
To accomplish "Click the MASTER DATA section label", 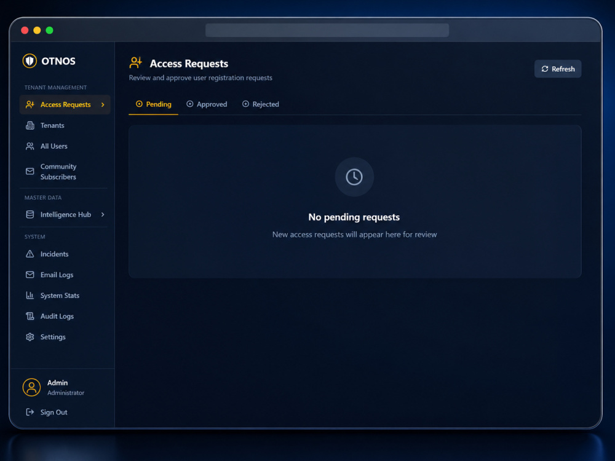I will [43, 197].
